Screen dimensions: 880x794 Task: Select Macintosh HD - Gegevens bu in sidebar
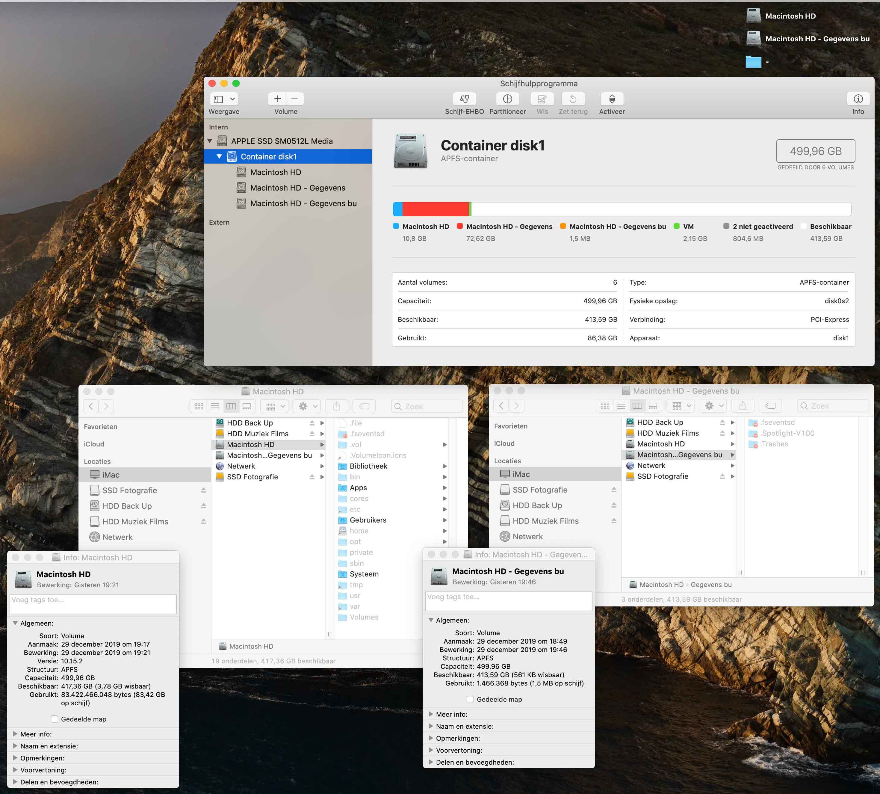point(303,204)
